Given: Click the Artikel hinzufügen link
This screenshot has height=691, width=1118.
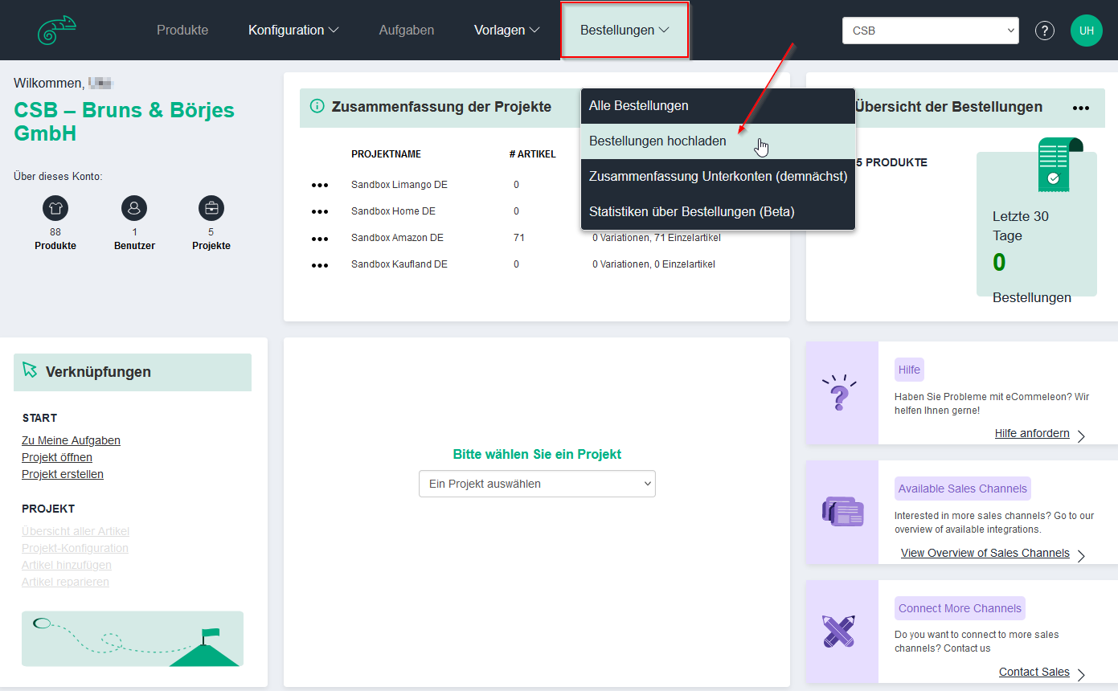Looking at the screenshot, I should (x=67, y=565).
